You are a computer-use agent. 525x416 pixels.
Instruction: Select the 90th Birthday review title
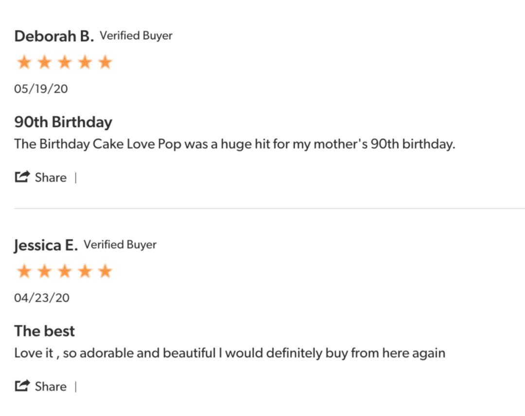coord(63,122)
